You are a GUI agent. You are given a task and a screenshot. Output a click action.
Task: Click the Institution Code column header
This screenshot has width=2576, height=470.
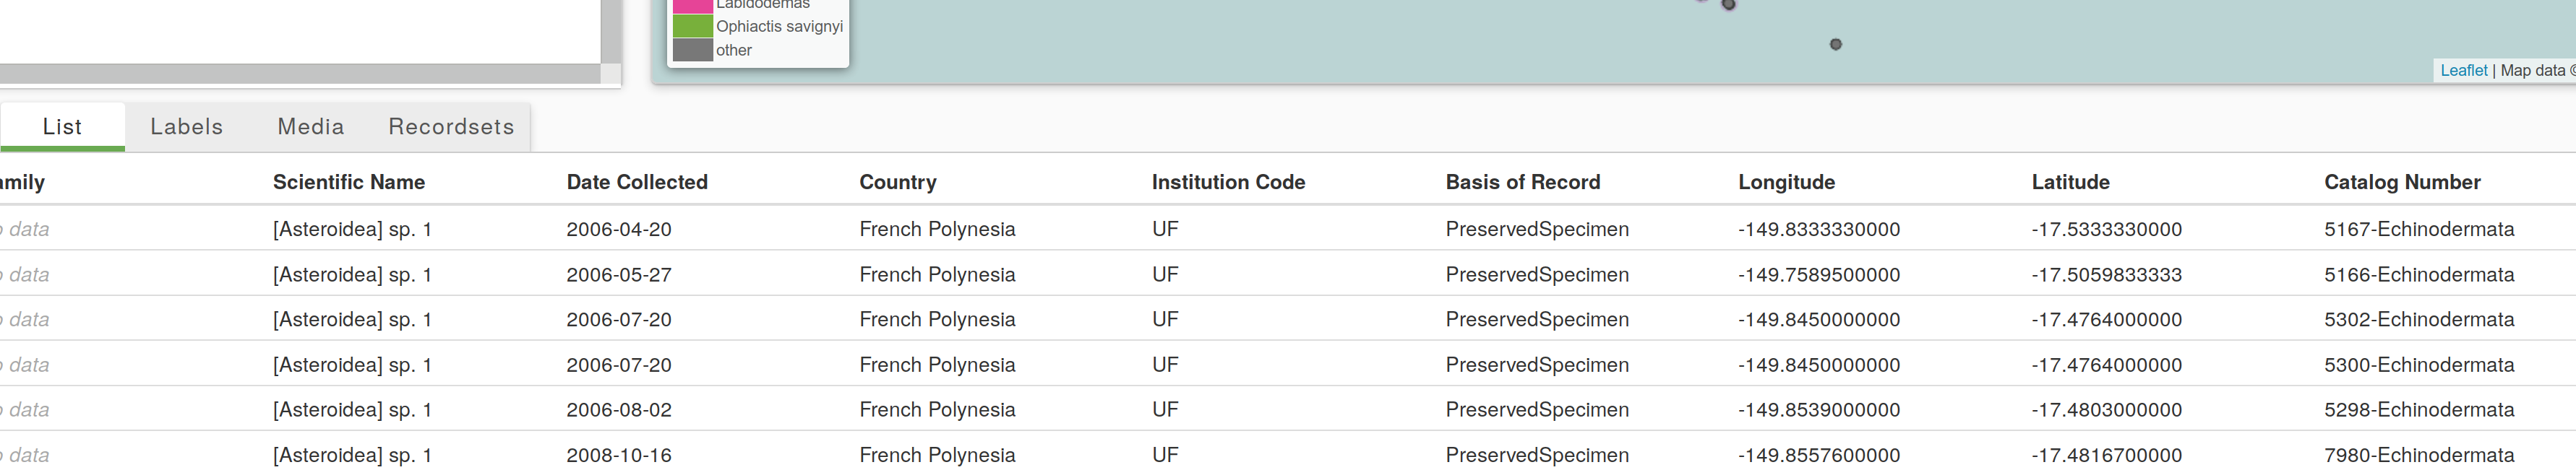click(x=1228, y=182)
